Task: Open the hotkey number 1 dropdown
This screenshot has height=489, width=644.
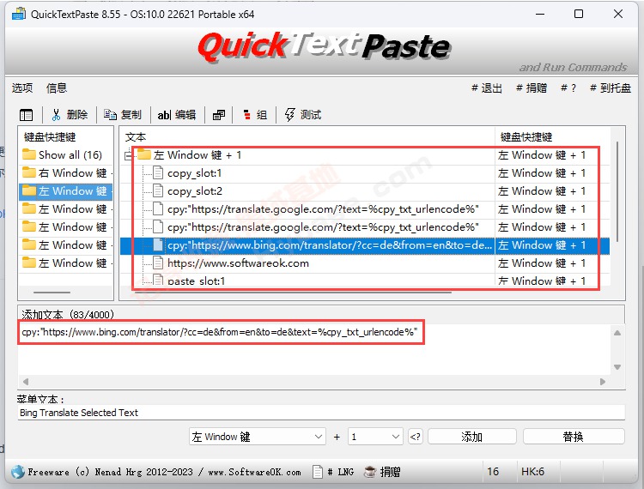Action: (374, 437)
